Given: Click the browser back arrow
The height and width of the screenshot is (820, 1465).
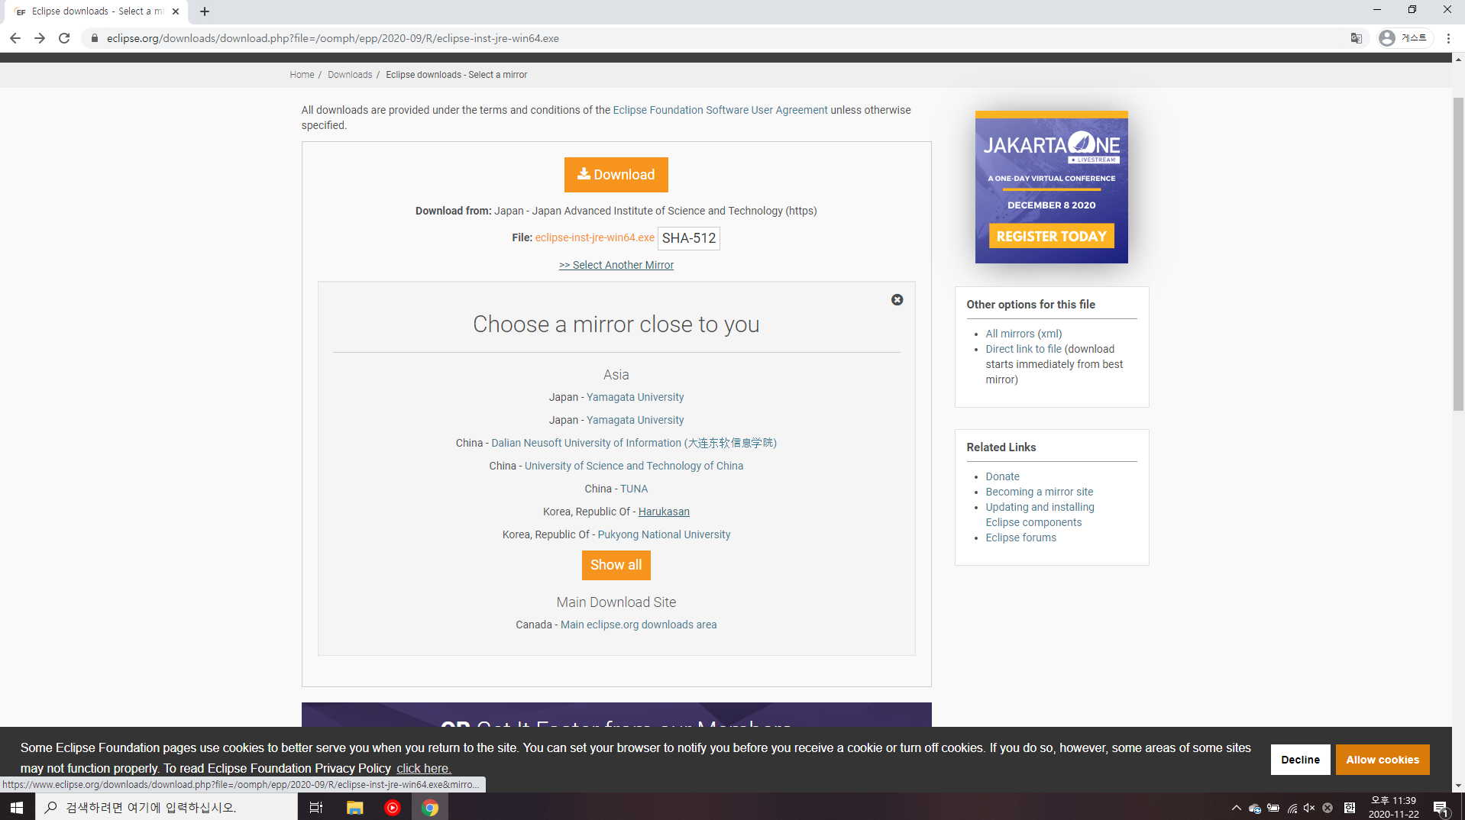Looking at the screenshot, I should [x=15, y=38].
